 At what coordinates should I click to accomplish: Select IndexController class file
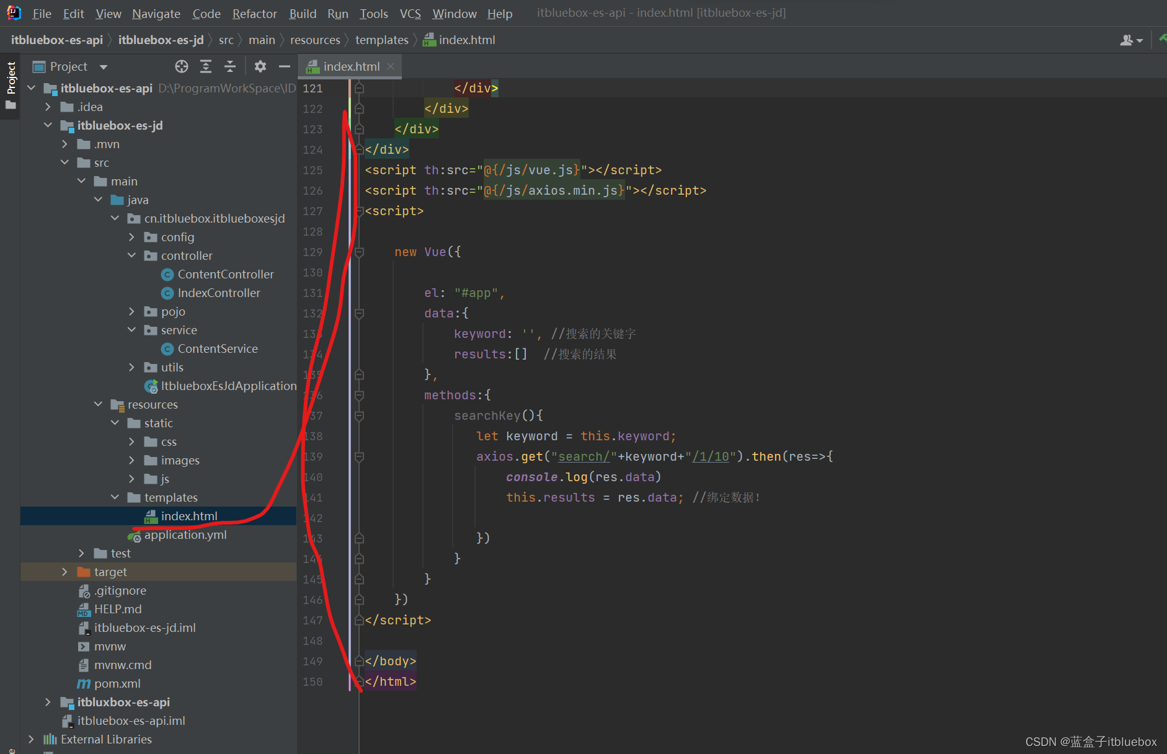(218, 293)
